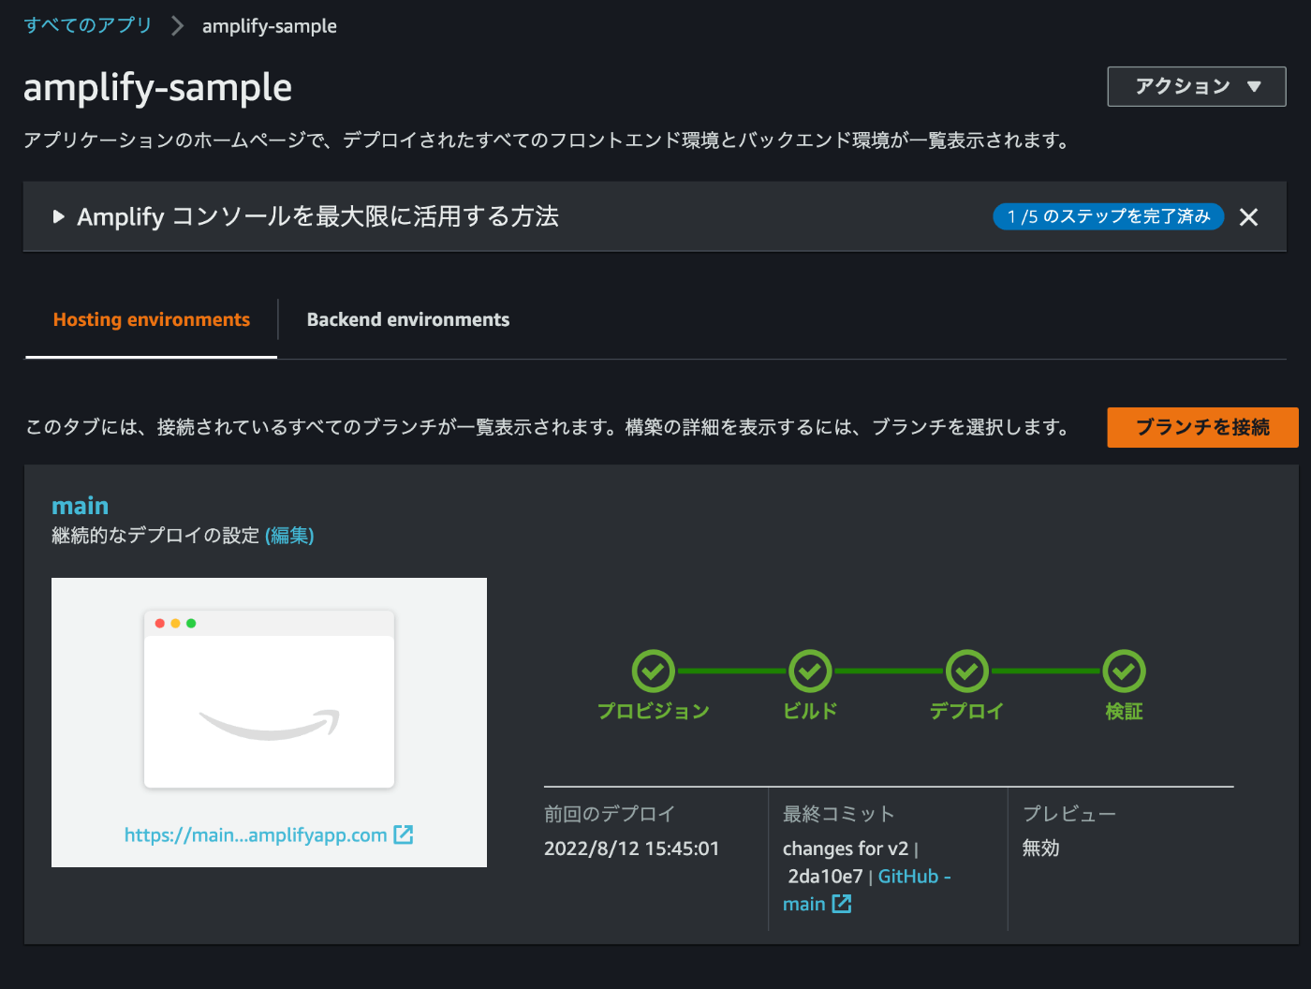Image resolution: width=1311 pixels, height=989 pixels.
Task: Click the デプロイ step check icon
Action: tap(967, 672)
